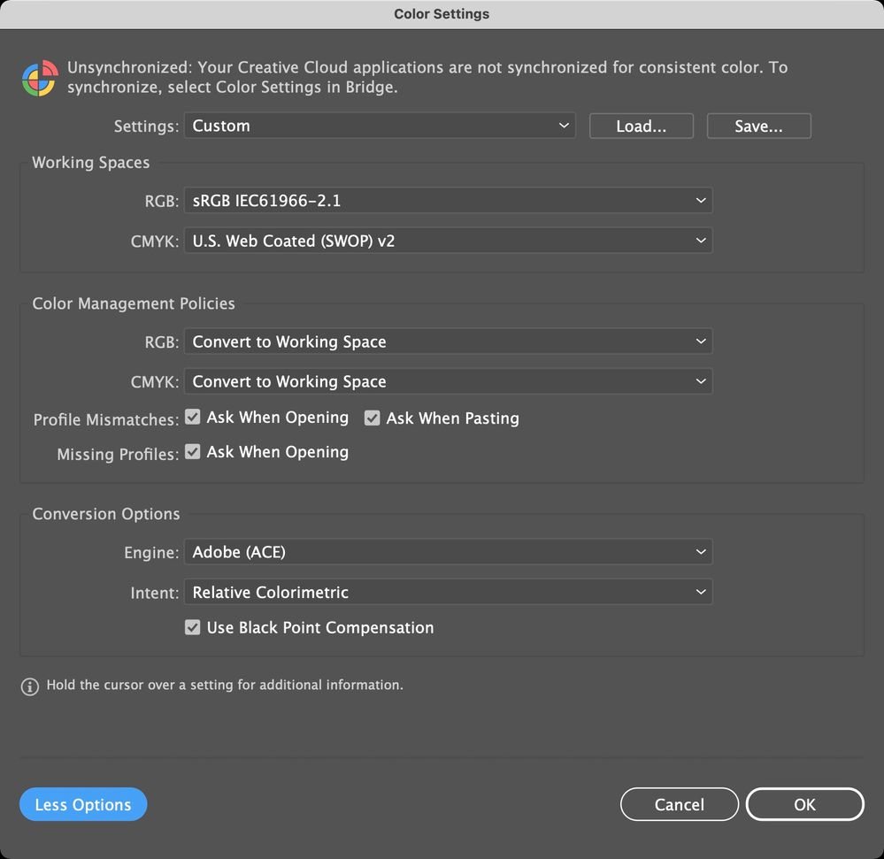The image size is (884, 859).
Task: Click the Color Settings title bar text
Action: tap(442, 14)
